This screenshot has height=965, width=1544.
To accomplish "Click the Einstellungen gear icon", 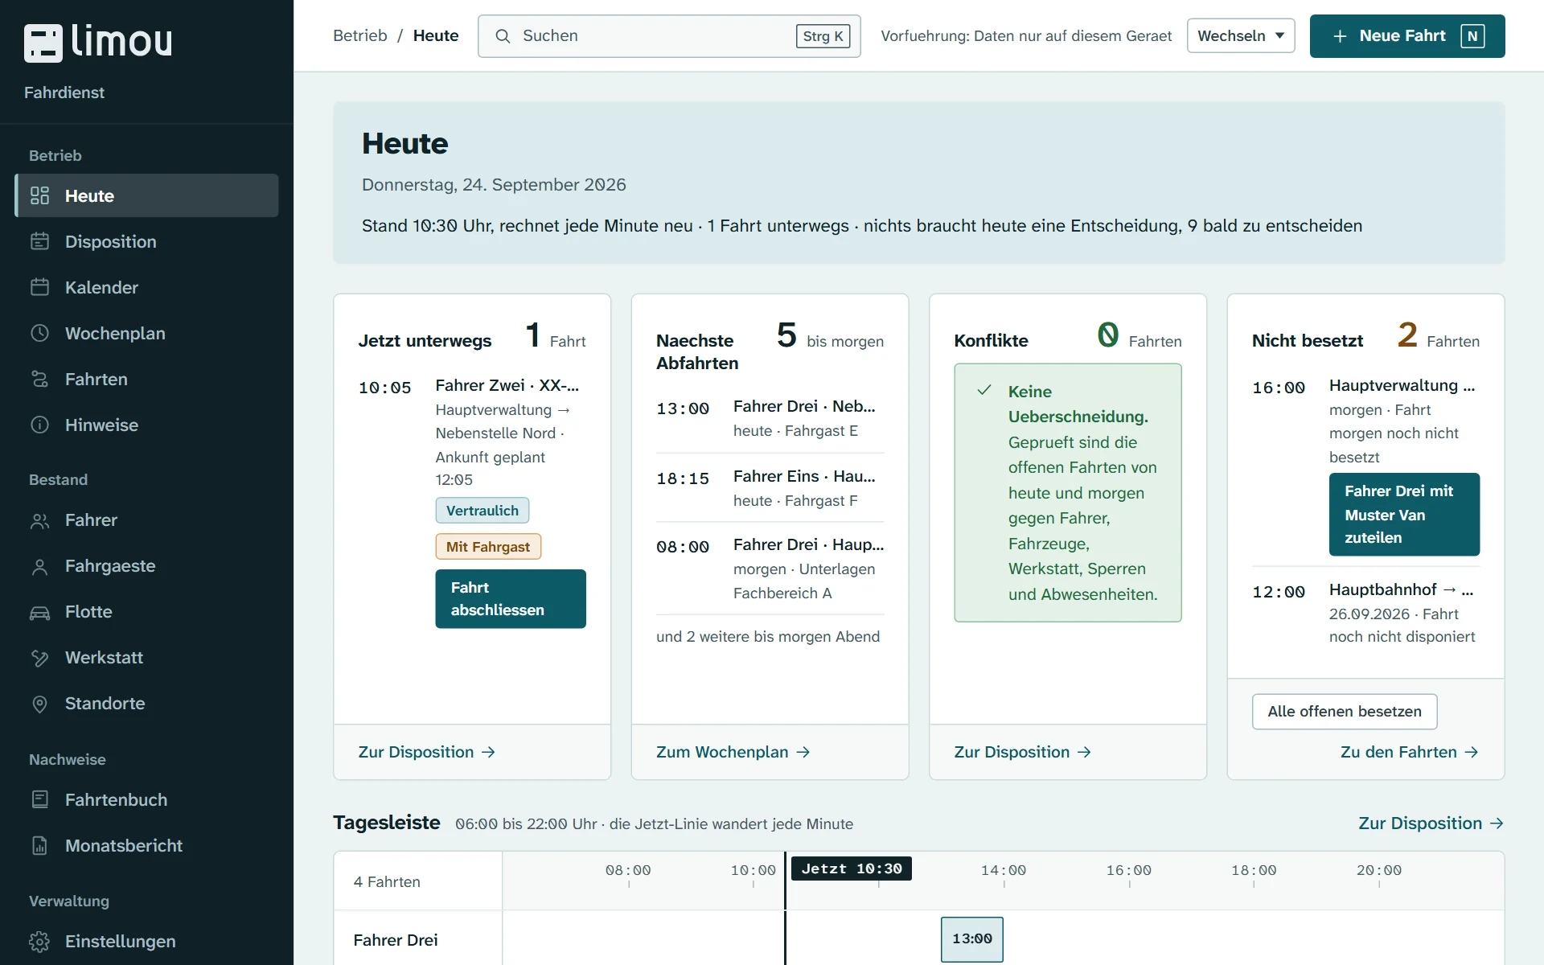I will tap(39, 942).
